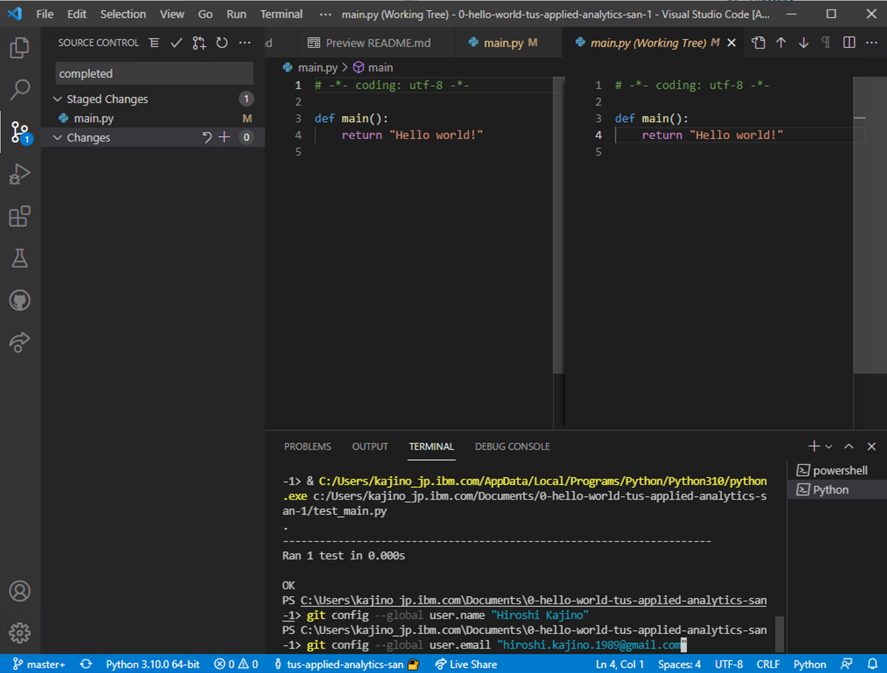The width and height of the screenshot is (887, 673).
Task: Select the Testing flask icon
Action: pyautogui.click(x=20, y=259)
